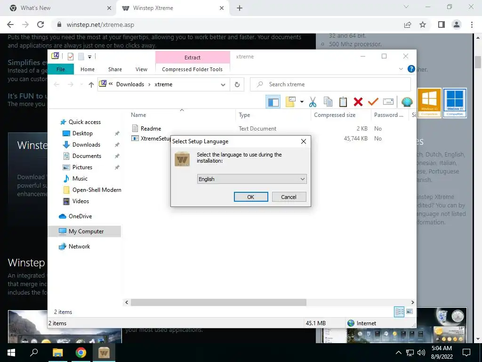This screenshot has width=482, height=362.
Task: Open the Share ribbon tab
Action: 115,69
